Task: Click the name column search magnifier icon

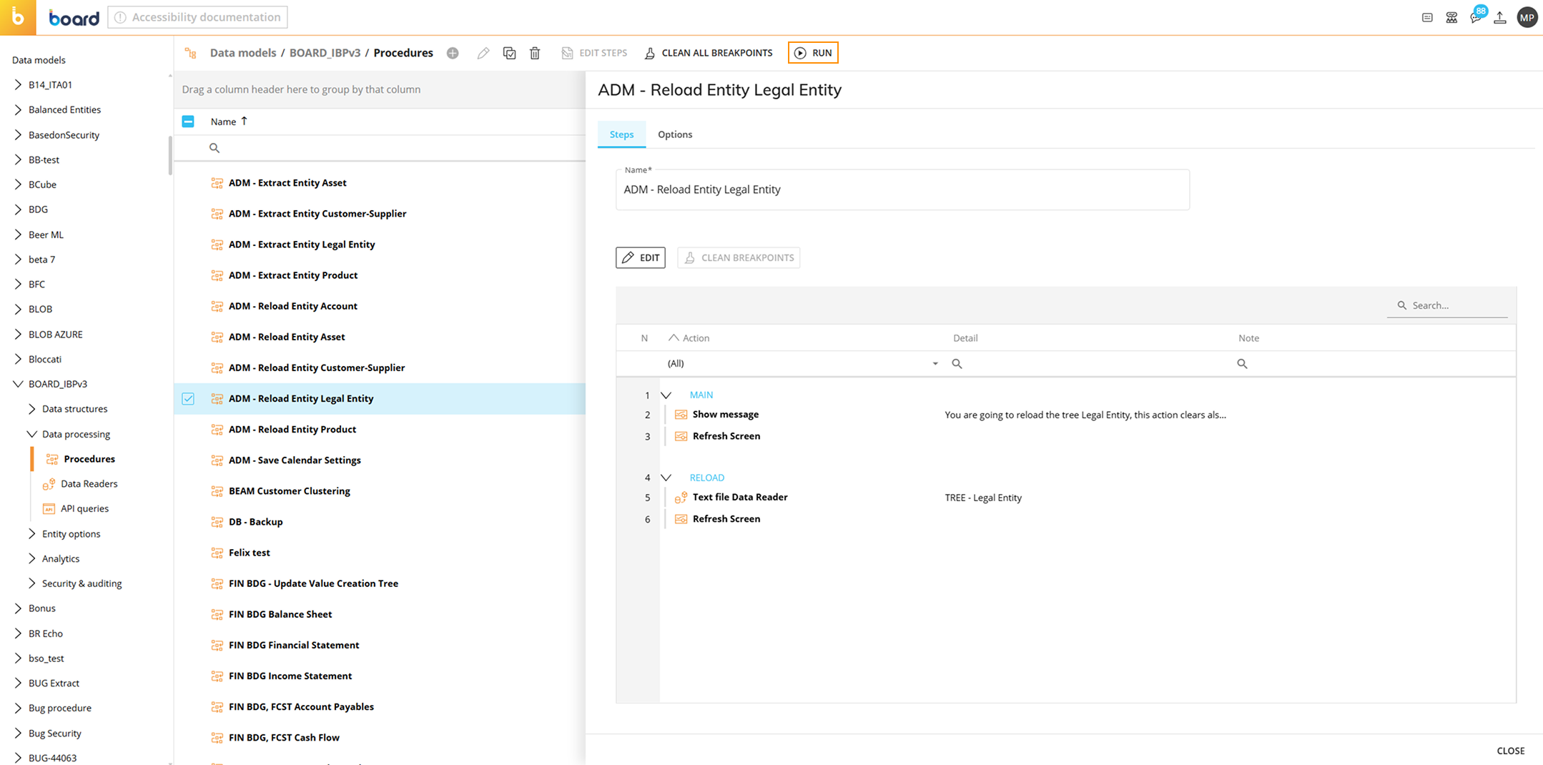Action: (x=215, y=148)
